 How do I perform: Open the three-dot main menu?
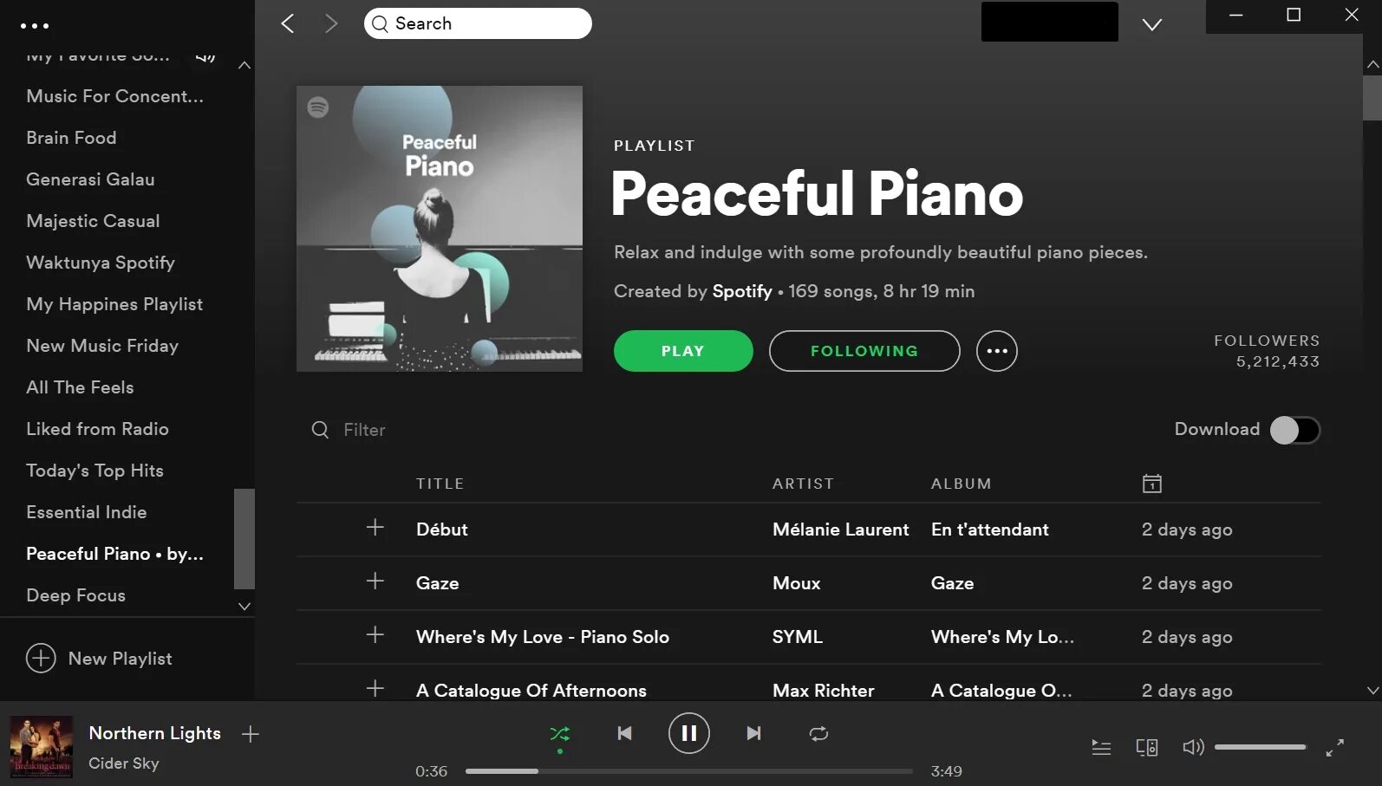tap(35, 26)
